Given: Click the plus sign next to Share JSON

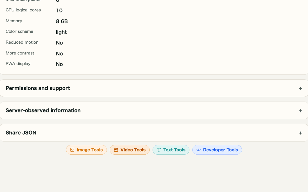Looking at the screenshot, I should 301,133.
